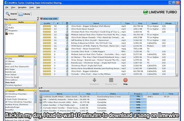
Task: Sort results by Name column
Action: click(96, 23)
